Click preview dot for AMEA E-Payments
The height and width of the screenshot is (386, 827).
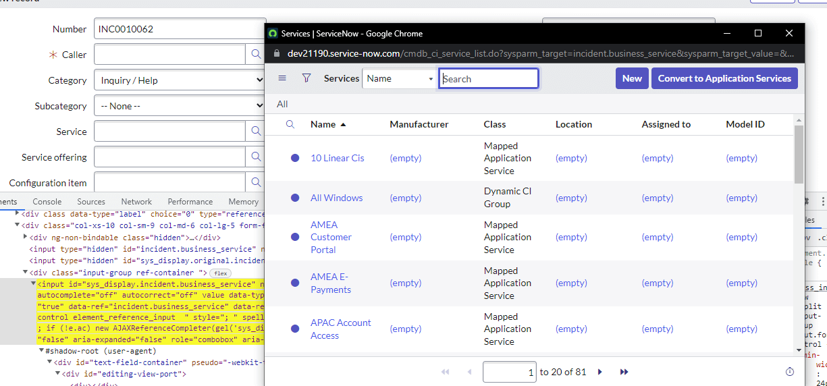pos(295,283)
